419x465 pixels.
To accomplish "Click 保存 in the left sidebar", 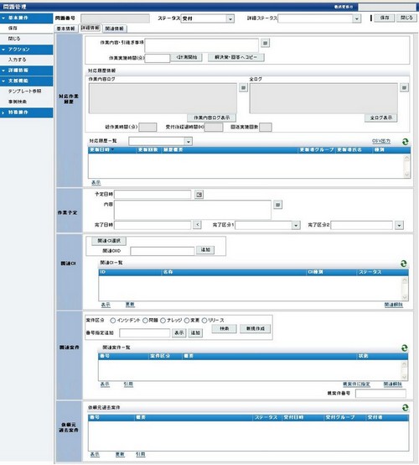I will point(13,29).
